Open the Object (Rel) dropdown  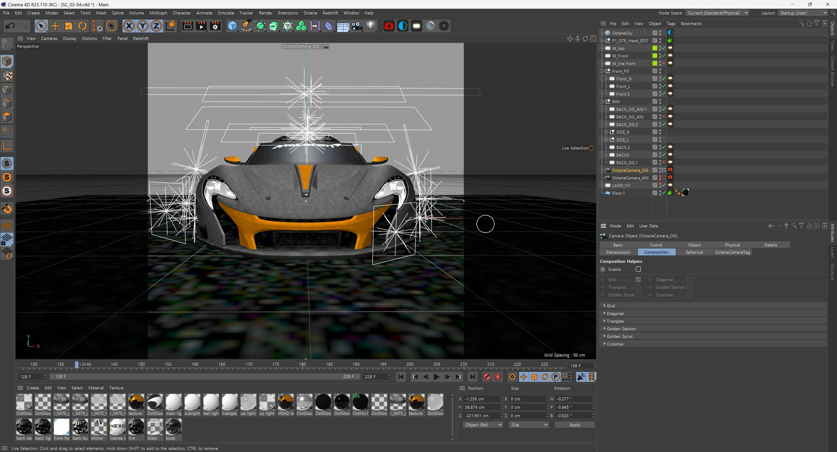point(483,425)
